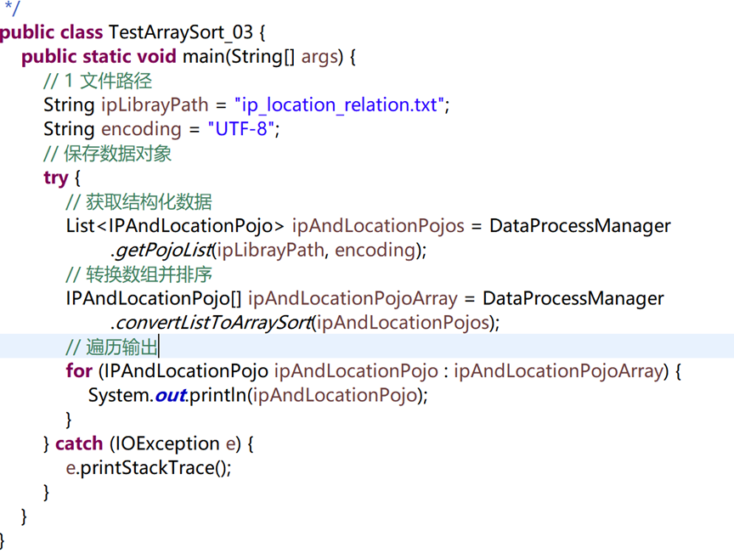734x559 pixels.
Task: Click the catch keyword
Action: pos(79,443)
